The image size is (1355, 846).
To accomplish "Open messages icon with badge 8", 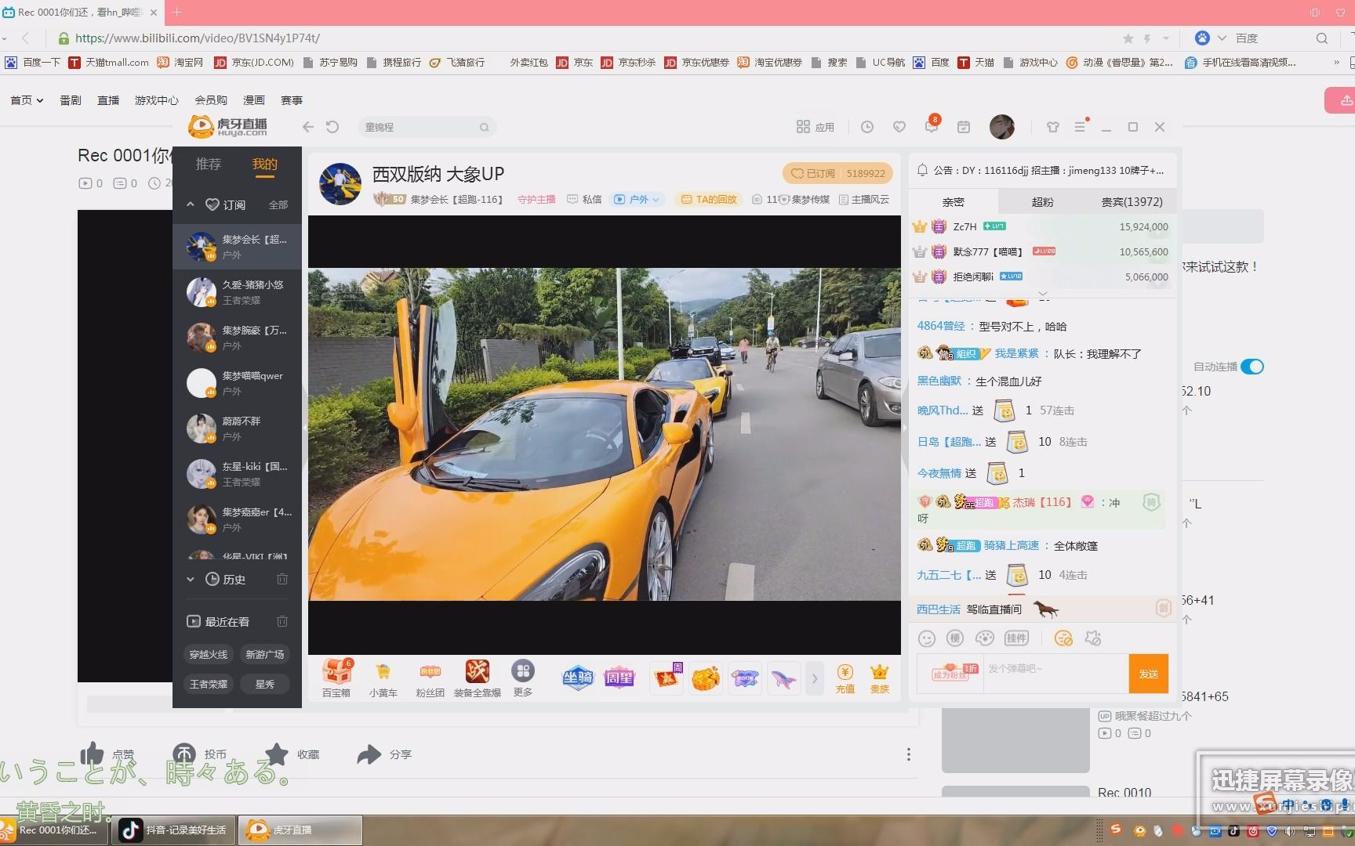I will (932, 126).
